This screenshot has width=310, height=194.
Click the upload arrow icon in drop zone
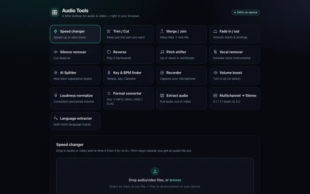pos(155,171)
